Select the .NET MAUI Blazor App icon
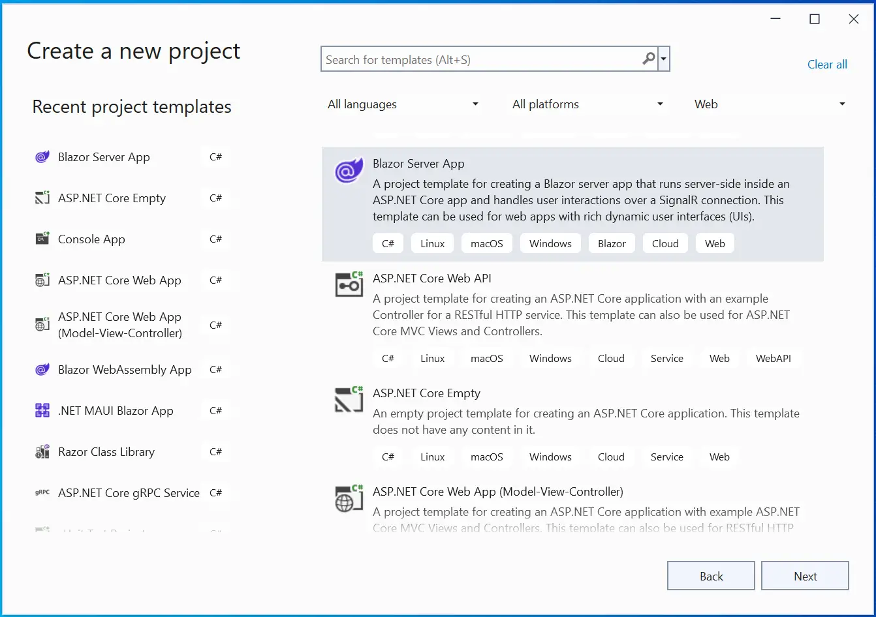This screenshot has width=876, height=617. 42,410
